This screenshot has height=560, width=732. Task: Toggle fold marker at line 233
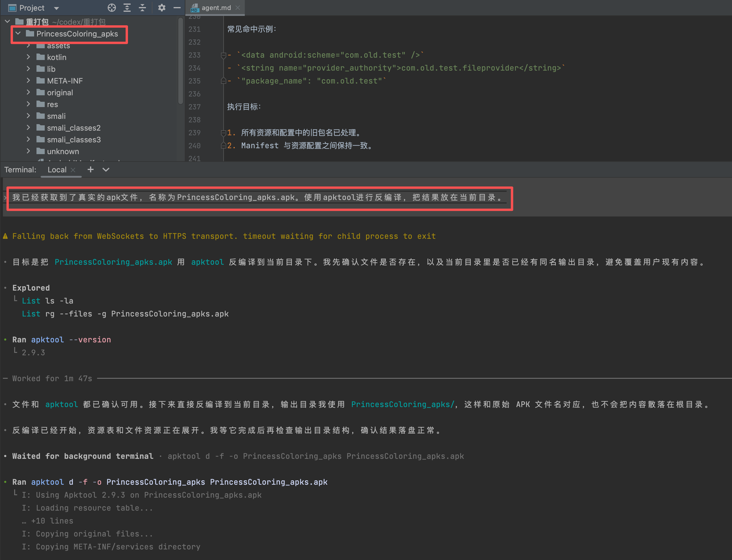pyautogui.click(x=223, y=55)
